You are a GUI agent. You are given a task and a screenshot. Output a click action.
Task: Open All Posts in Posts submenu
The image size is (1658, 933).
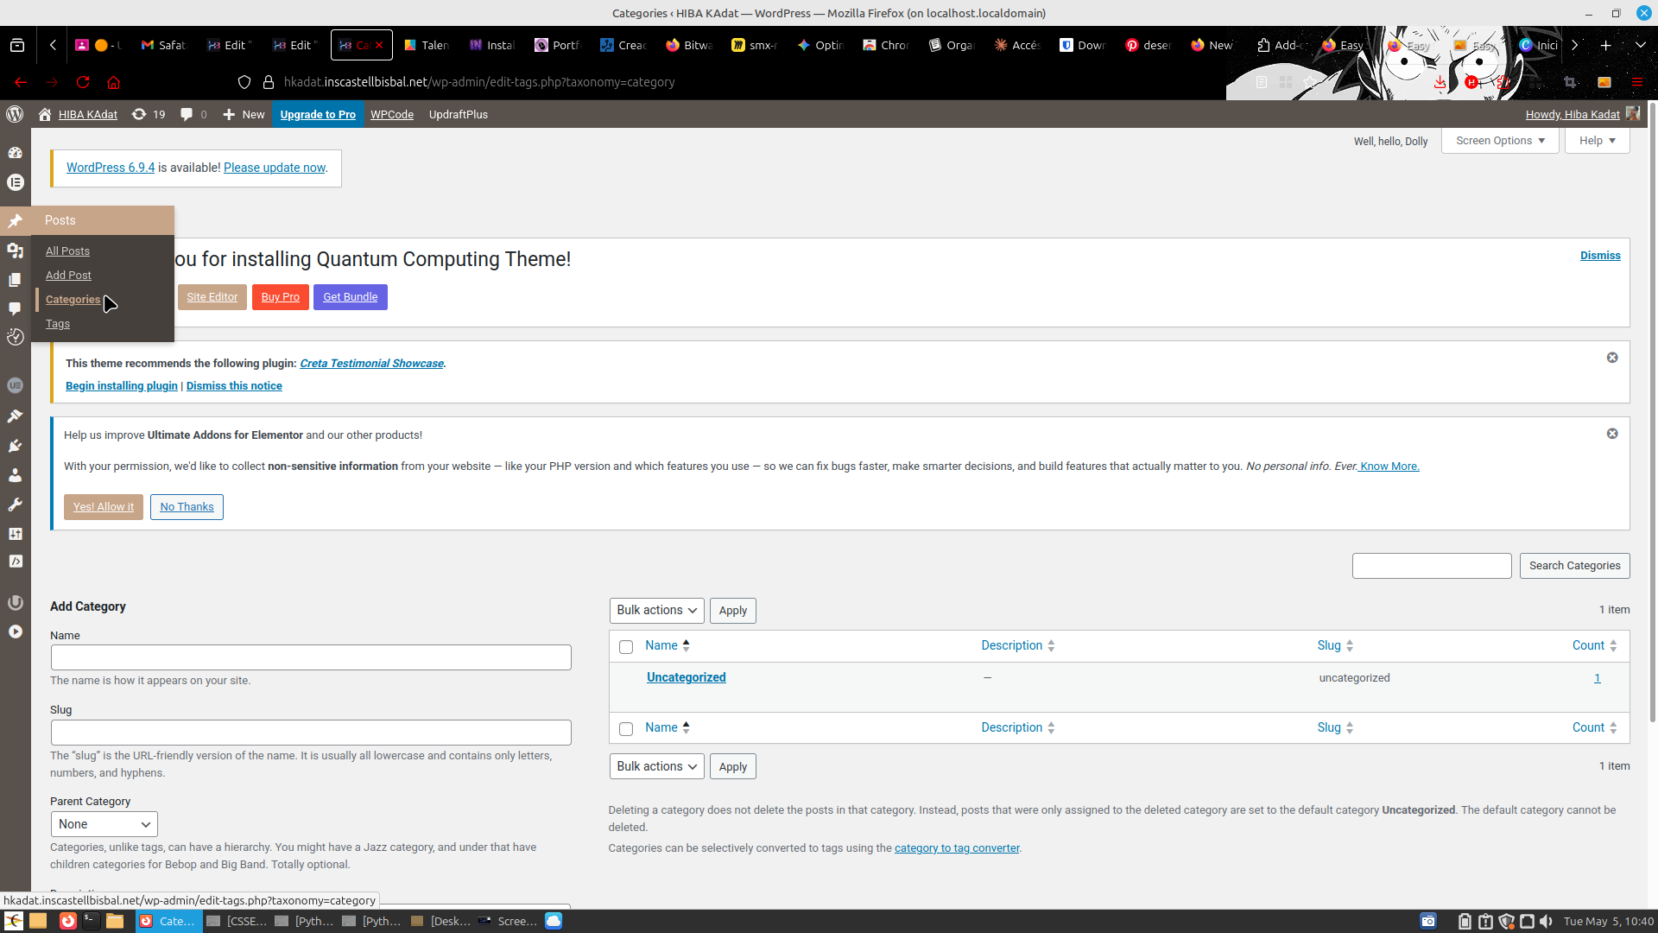(67, 251)
